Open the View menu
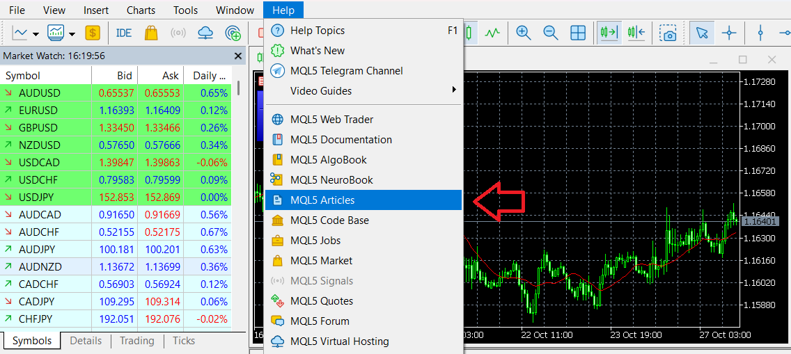Viewport: 791px width, 354px height. [54, 10]
